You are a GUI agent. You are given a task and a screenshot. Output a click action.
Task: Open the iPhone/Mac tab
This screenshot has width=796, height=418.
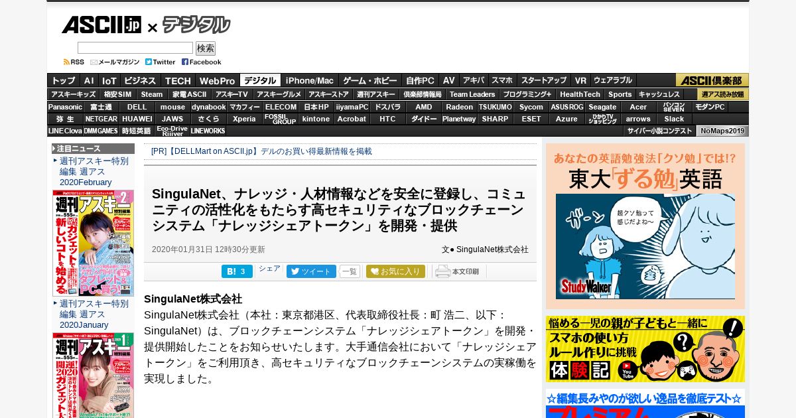pos(310,80)
